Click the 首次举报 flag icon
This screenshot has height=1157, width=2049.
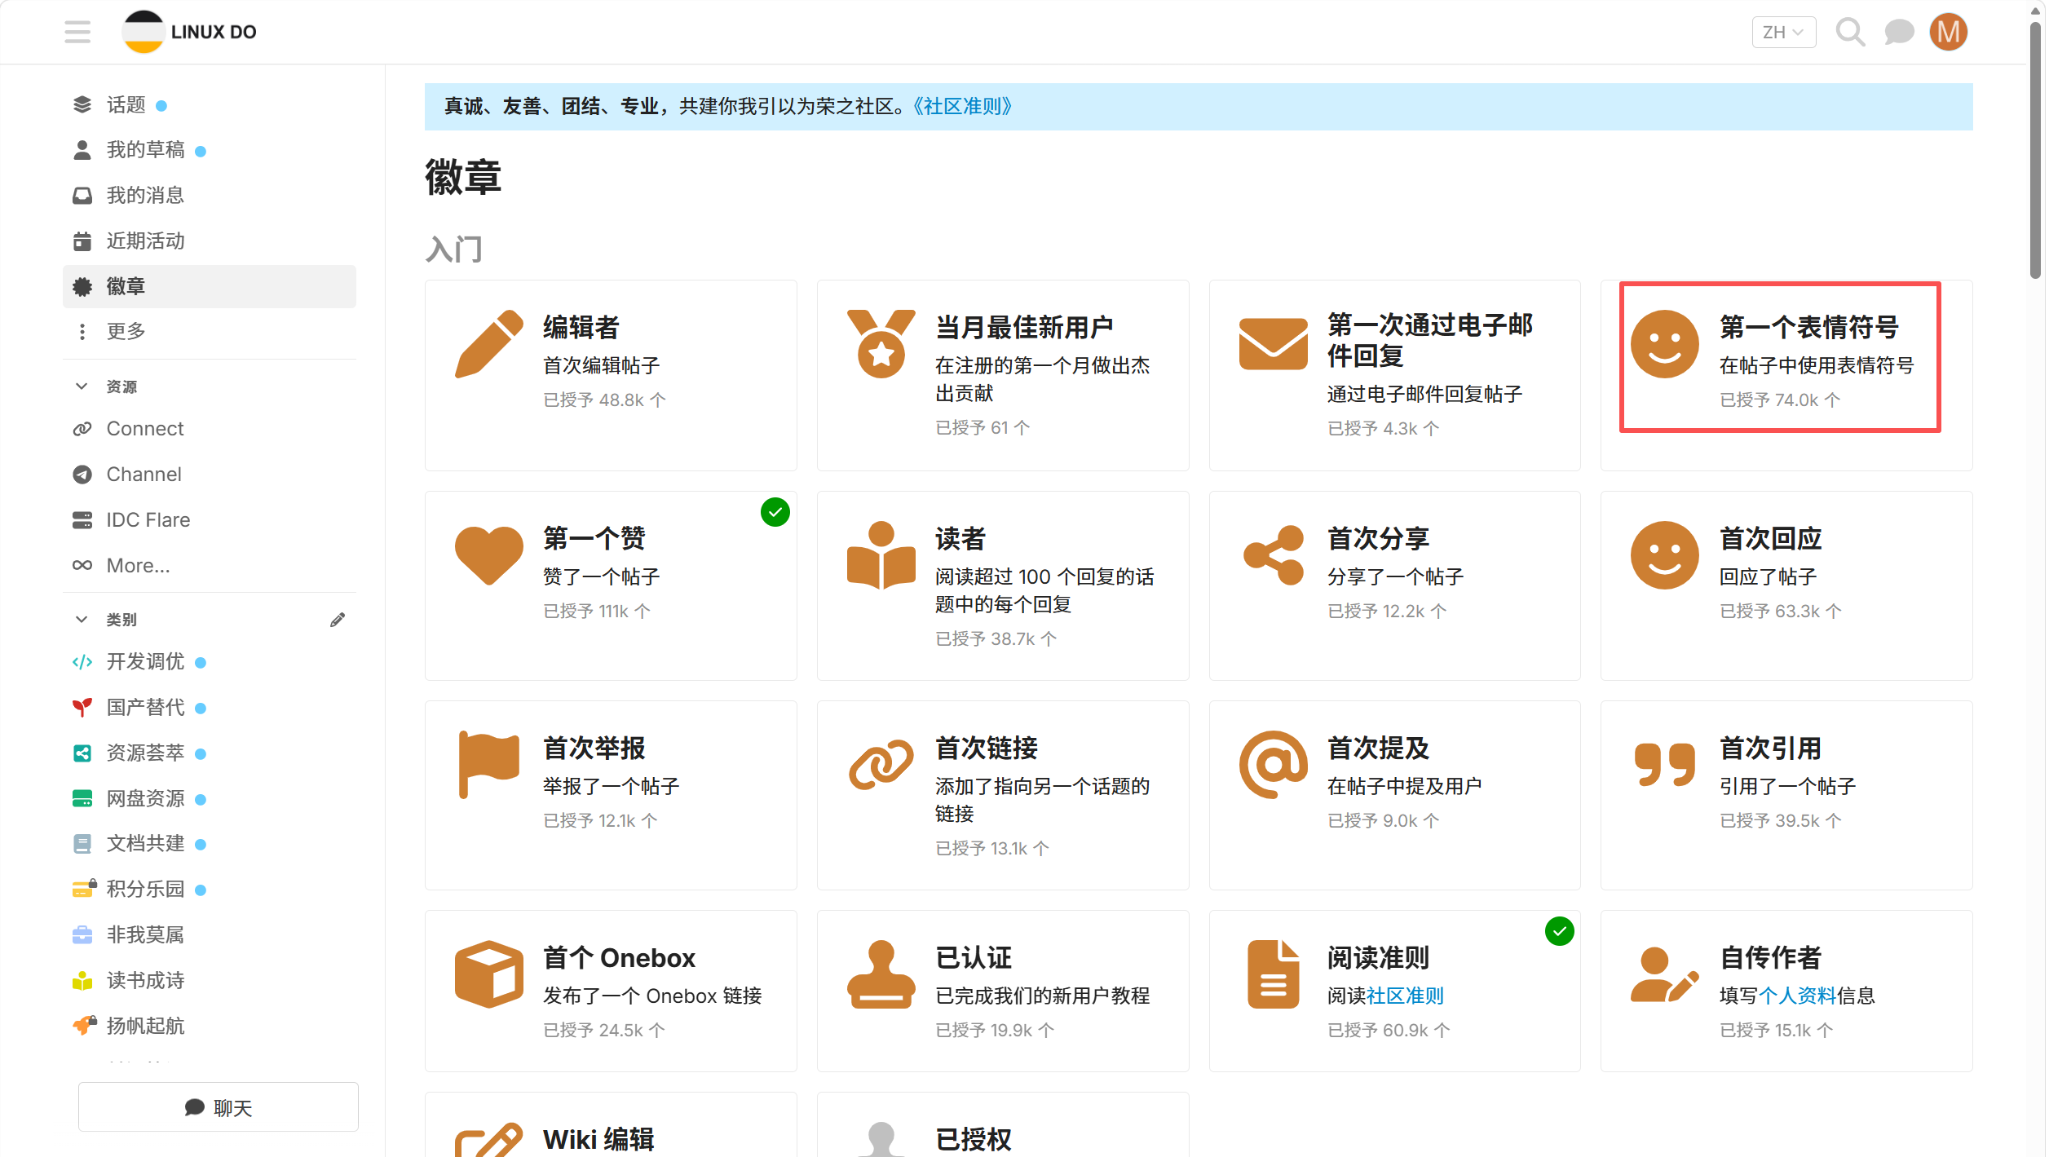(x=488, y=765)
